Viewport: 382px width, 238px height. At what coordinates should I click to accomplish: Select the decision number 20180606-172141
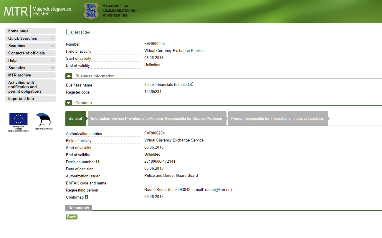pos(160,161)
